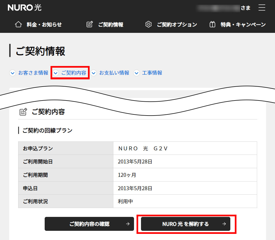Select the ご契約の回線プラン subheading
Screen dimensions: 275x240
point(47,131)
